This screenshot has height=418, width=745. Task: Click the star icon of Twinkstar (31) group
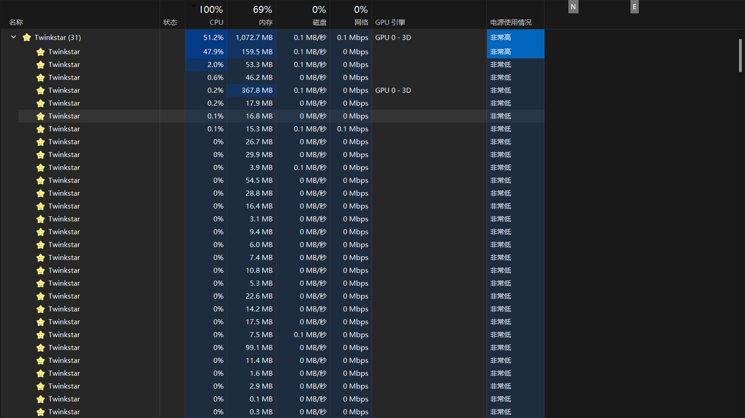27,37
